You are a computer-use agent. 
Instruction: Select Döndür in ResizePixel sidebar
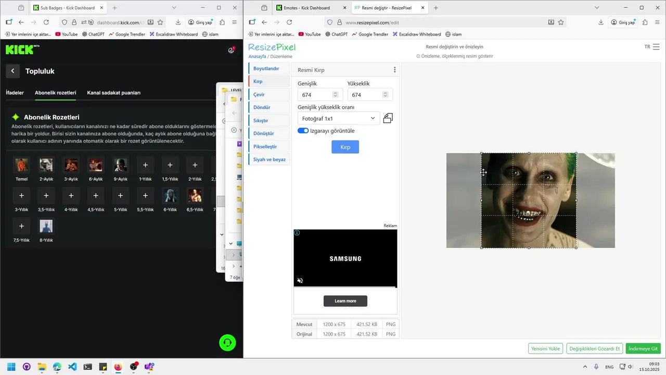pyautogui.click(x=269, y=107)
